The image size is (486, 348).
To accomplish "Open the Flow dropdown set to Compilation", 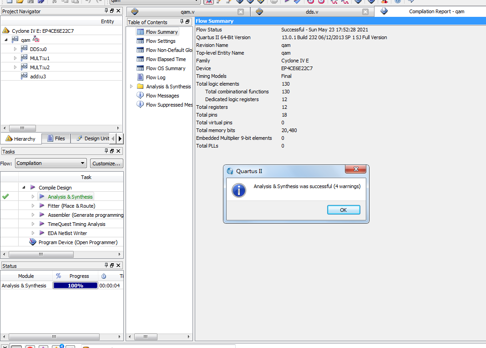I will pyautogui.click(x=51, y=163).
